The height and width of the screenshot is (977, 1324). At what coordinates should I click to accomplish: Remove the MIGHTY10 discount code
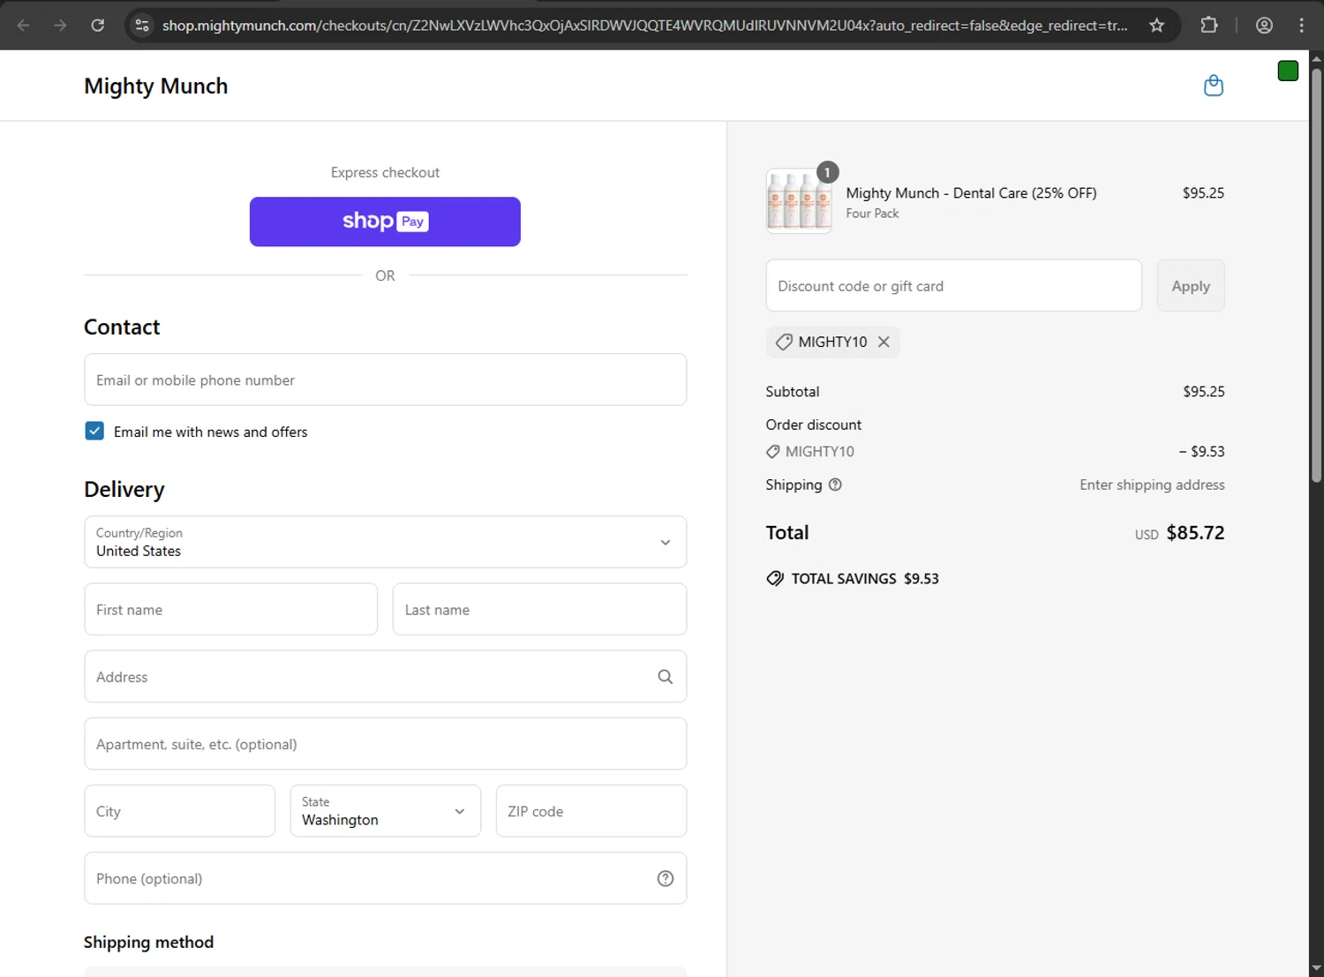(x=884, y=342)
